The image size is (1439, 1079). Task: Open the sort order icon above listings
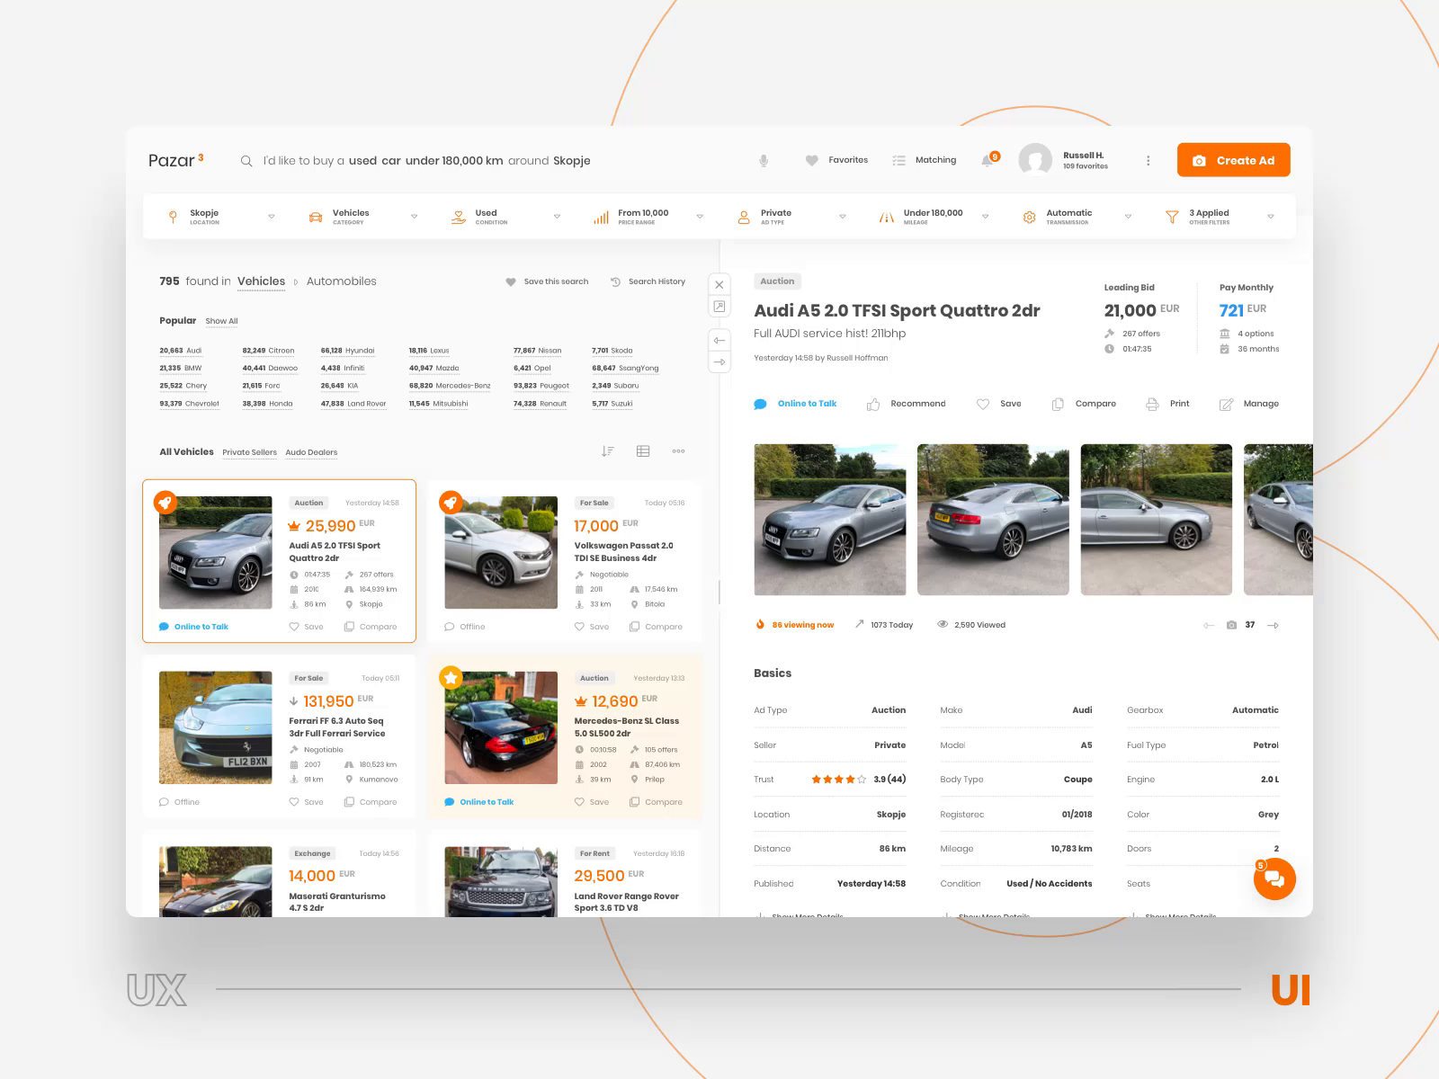[608, 451]
